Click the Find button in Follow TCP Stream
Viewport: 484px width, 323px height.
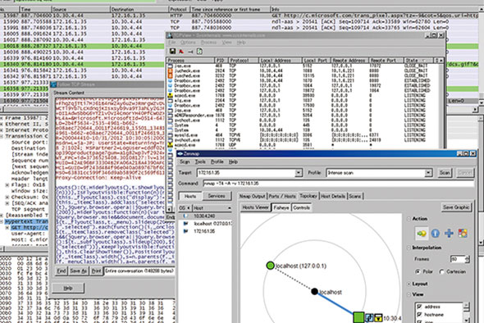(x=62, y=271)
